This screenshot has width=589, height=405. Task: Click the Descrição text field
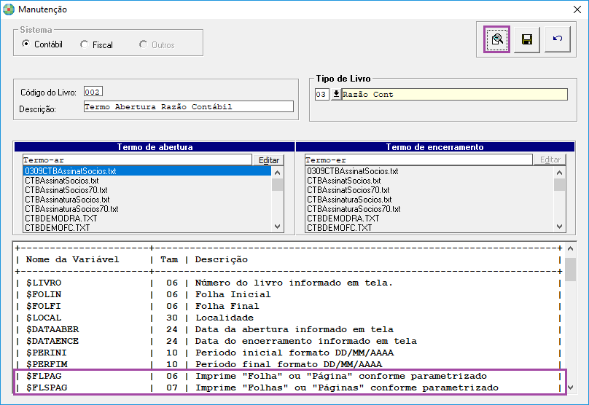188,106
